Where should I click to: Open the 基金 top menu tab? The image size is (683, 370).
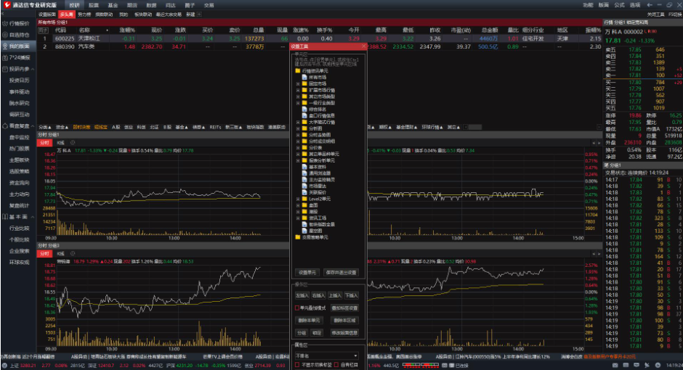[113, 4]
